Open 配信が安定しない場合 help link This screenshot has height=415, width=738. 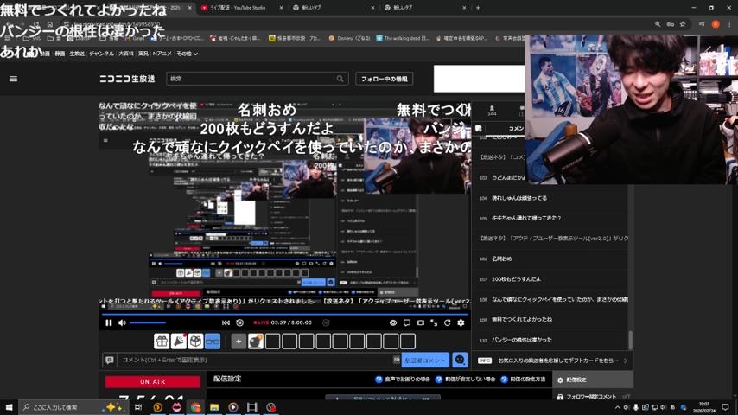click(x=465, y=380)
